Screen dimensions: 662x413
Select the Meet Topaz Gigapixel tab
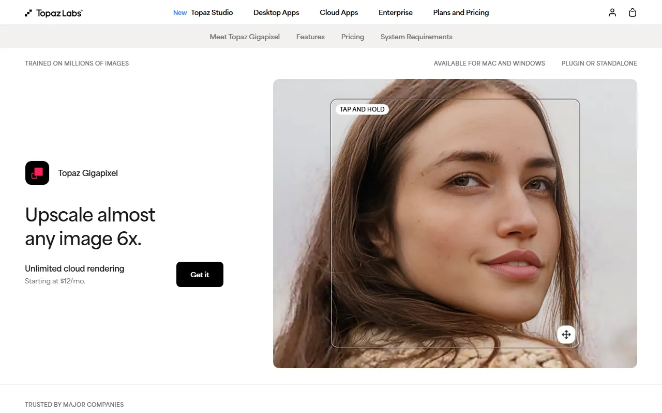(245, 37)
